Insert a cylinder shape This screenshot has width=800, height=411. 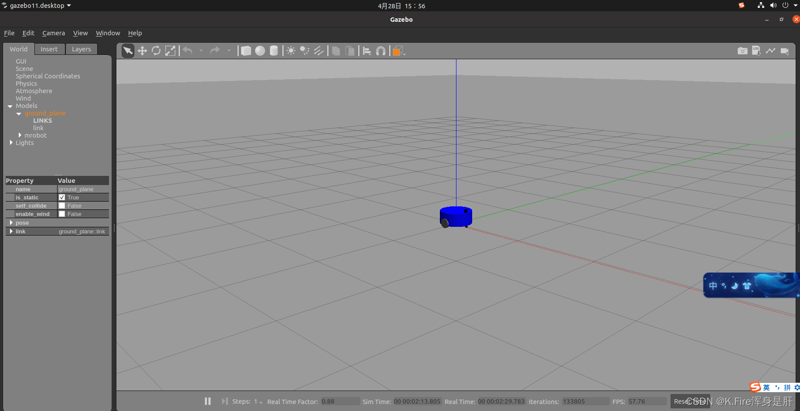click(x=274, y=51)
